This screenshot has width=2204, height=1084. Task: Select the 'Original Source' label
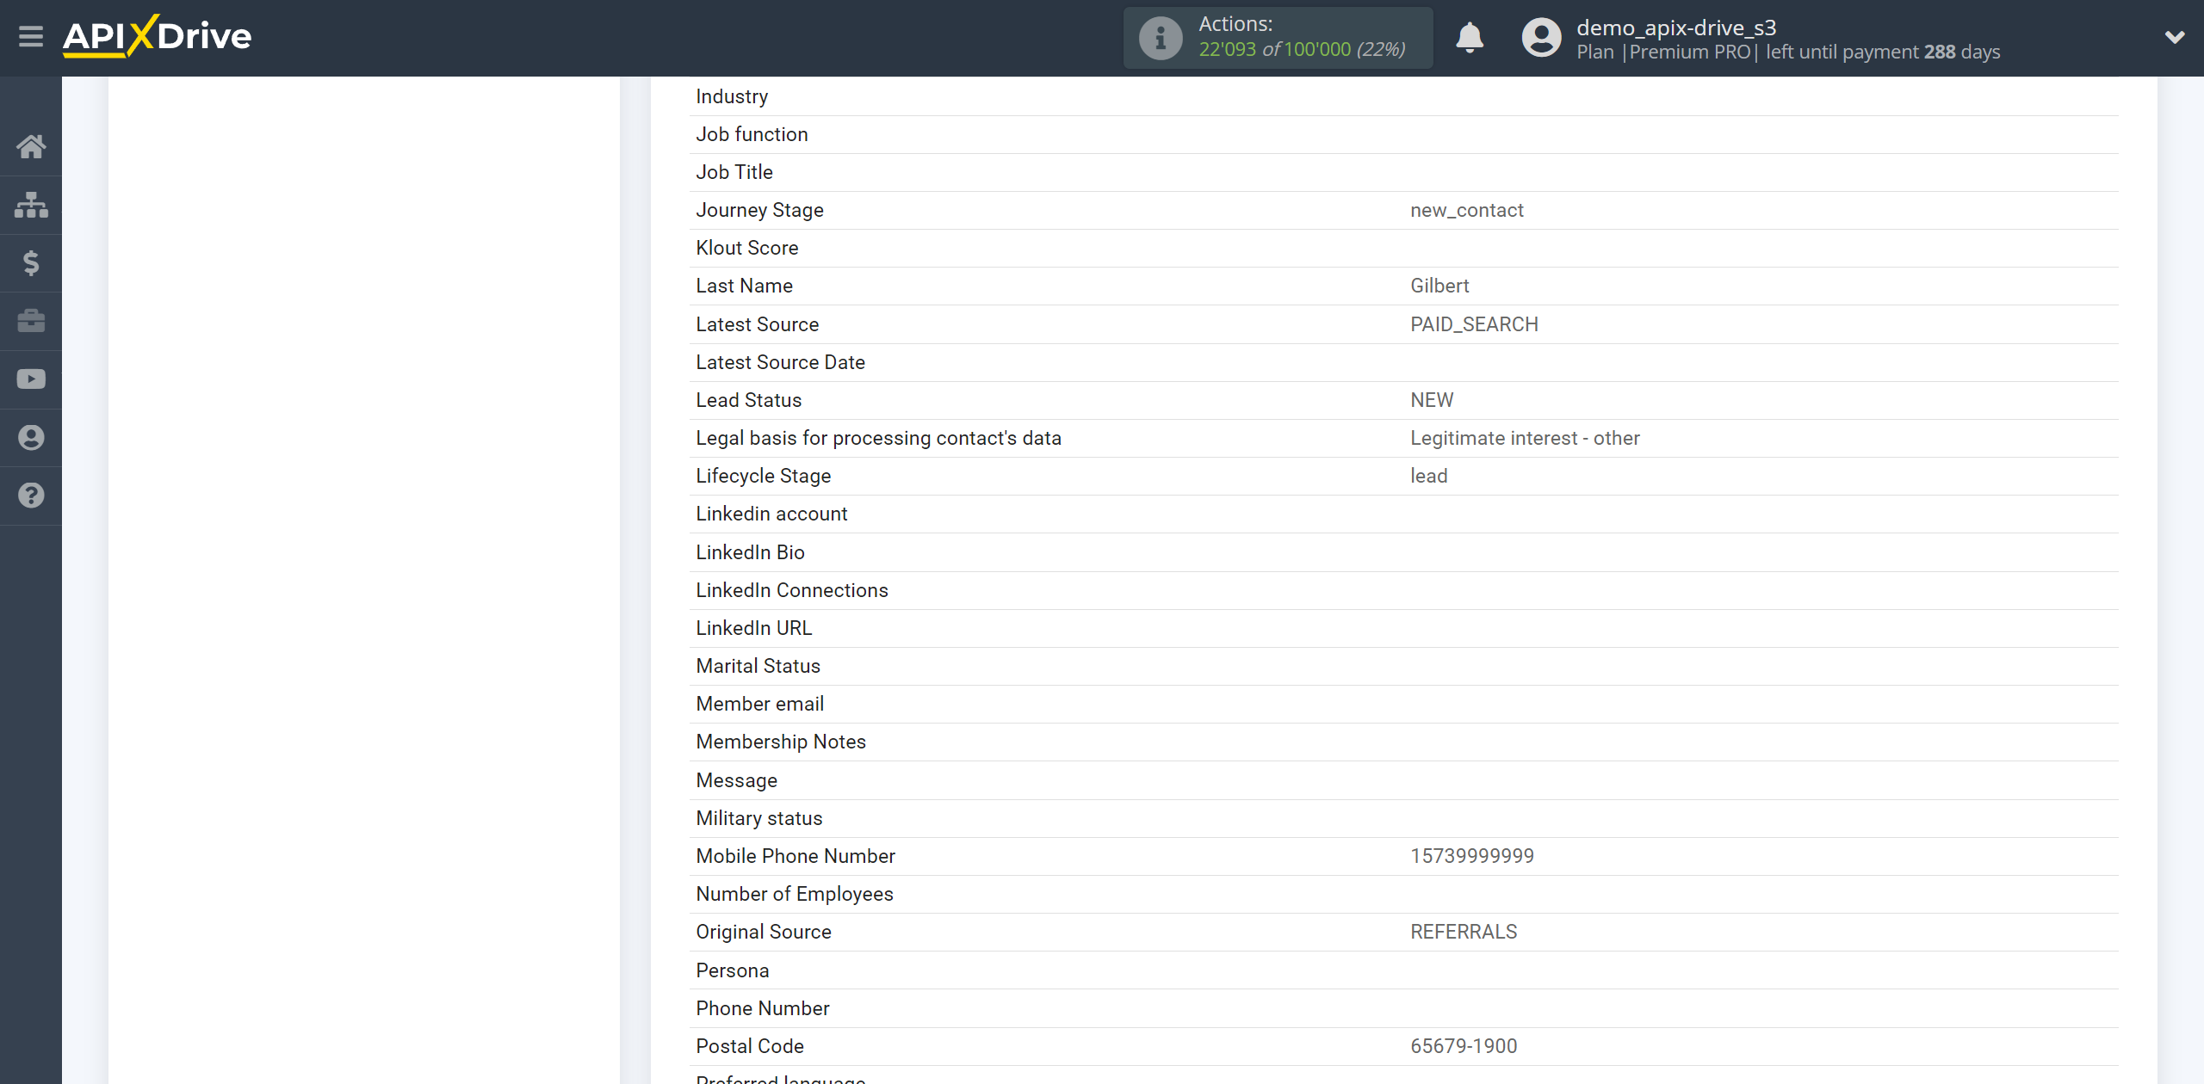[764, 932]
